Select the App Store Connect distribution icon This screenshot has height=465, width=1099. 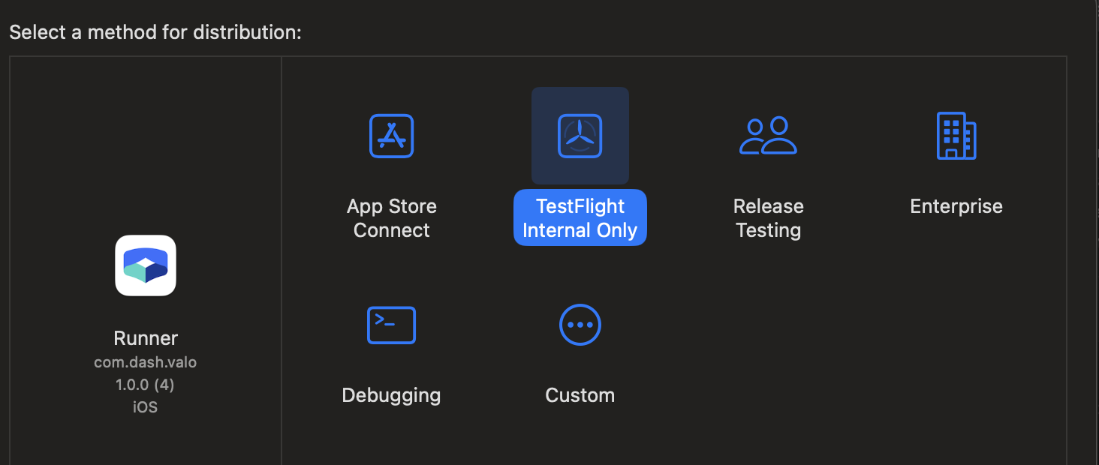coord(391,136)
